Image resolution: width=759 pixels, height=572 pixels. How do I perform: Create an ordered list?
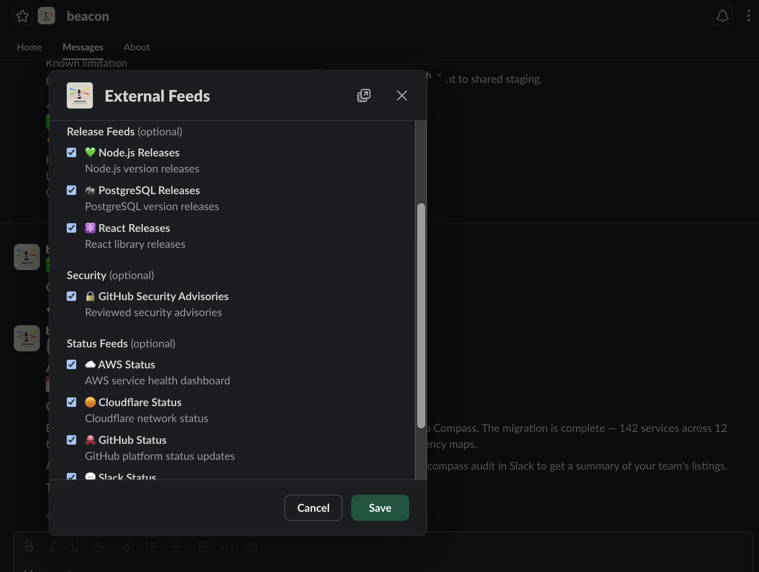click(x=152, y=546)
